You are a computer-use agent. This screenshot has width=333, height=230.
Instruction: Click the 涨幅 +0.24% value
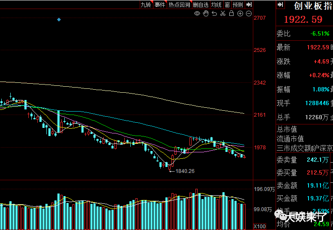click(x=319, y=75)
